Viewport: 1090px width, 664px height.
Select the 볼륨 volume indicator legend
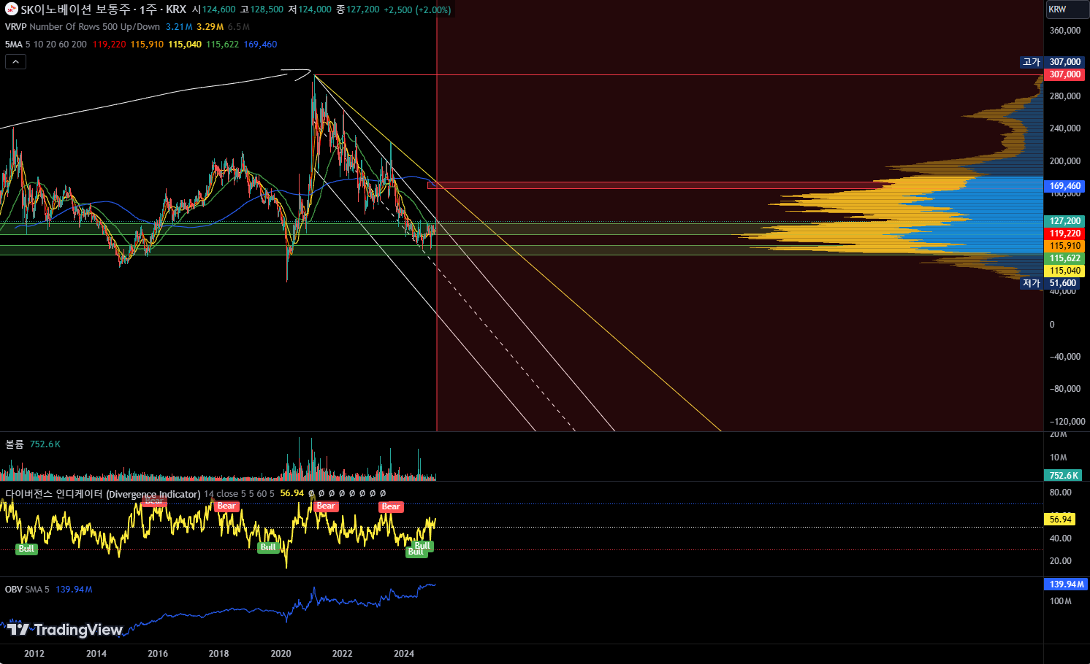click(15, 444)
